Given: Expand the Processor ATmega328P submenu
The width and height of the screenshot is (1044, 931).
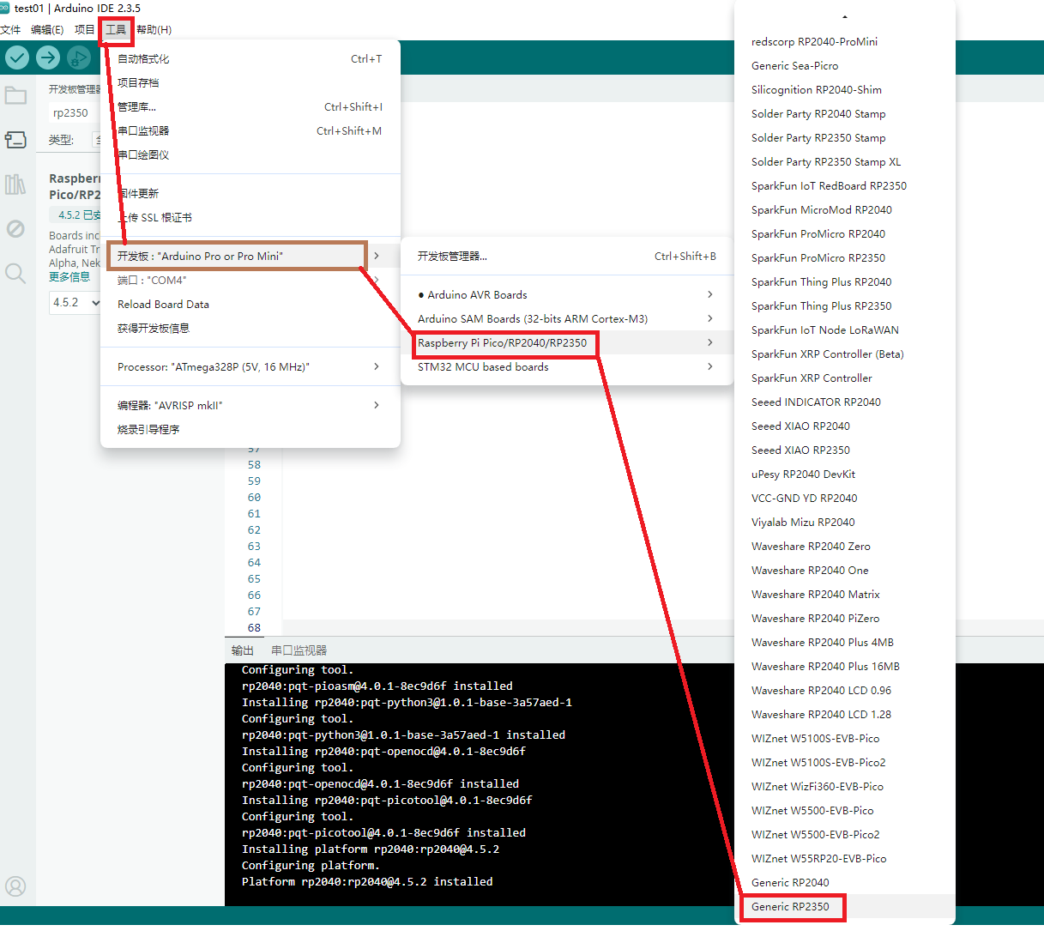Looking at the screenshot, I should coord(250,366).
